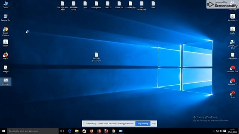The width and height of the screenshot is (239, 134).
Task: Select the highlighted windows desktop item
Action: tap(6, 82)
